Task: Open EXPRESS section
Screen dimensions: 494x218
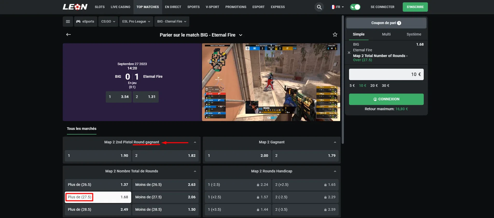Action: click(x=278, y=7)
